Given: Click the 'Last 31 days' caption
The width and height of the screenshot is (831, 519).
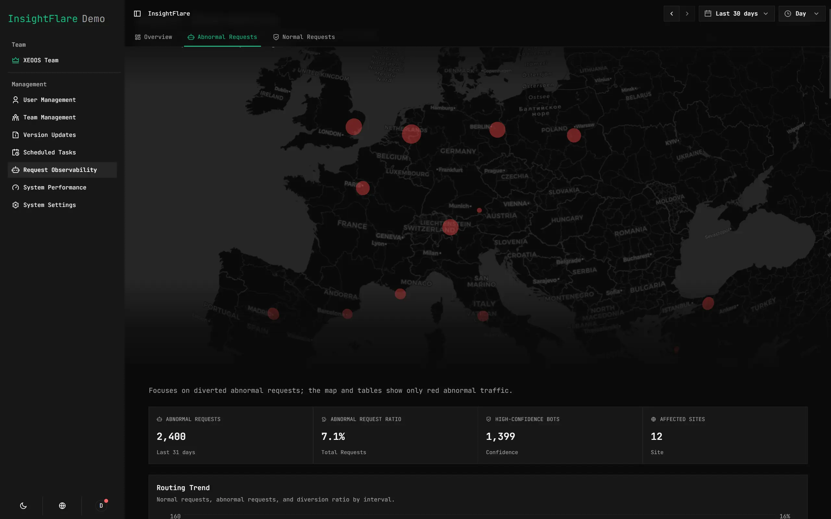Looking at the screenshot, I should 176,453.
